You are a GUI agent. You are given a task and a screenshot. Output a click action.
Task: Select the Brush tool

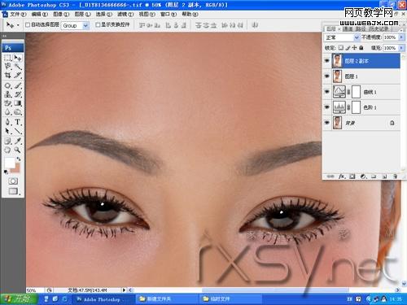click(x=18, y=85)
